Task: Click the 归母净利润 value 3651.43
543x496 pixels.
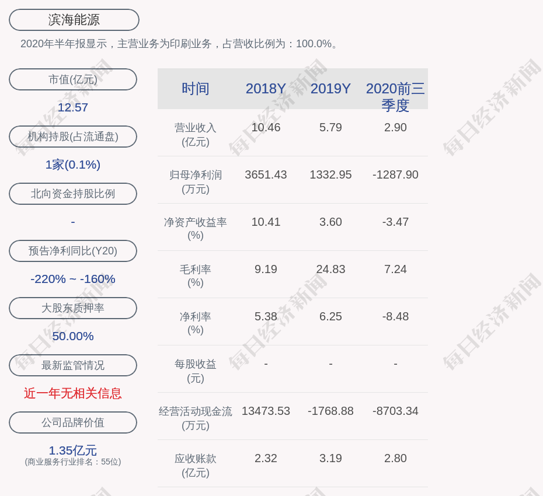Action: [x=266, y=174]
